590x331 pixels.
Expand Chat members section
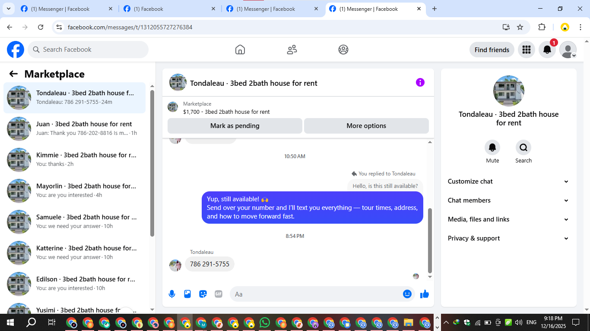point(508,200)
